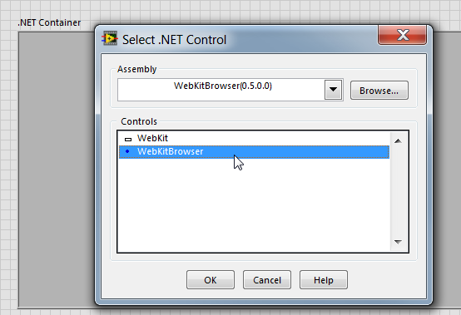The width and height of the screenshot is (461, 315).
Task: Click the Controls list scrollbar track
Action: click(398, 191)
